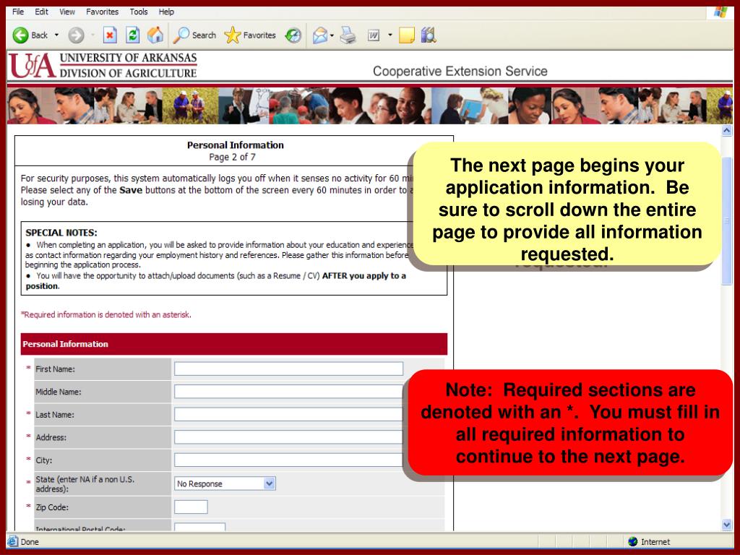Image resolution: width=740 pixels, height=555 pixels.
Task: Expand the Mail options dropdown arrow
Action: (332, 35)
